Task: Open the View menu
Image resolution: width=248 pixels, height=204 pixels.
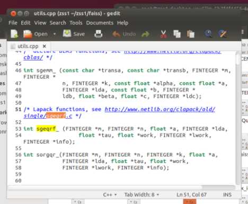Action: click(40, 23)
